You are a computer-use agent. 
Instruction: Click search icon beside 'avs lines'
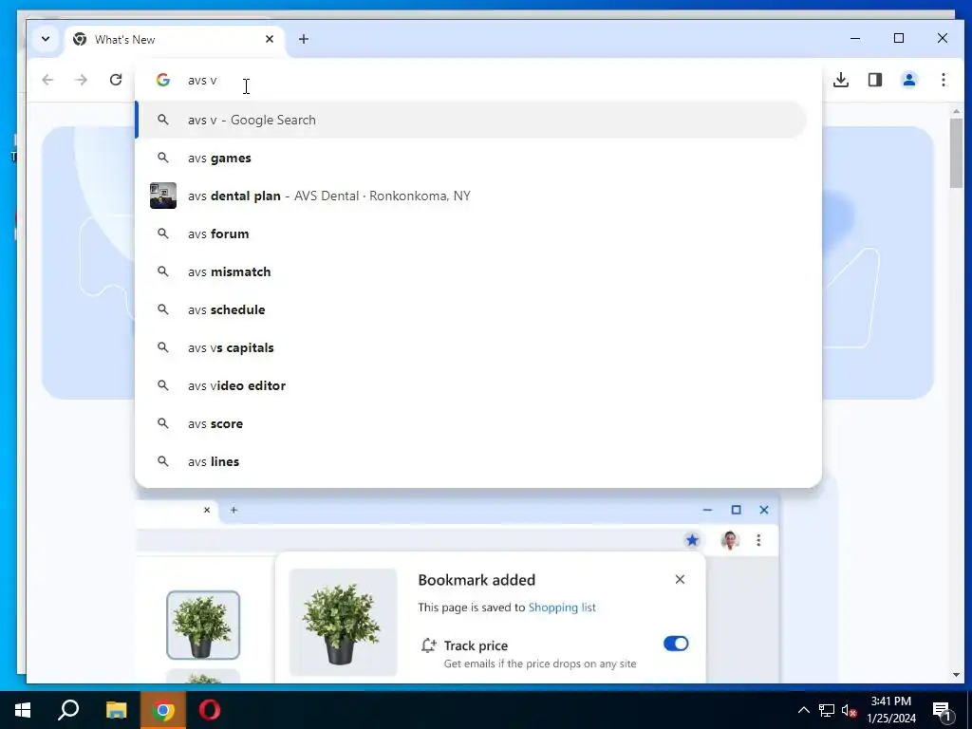(x=163, y=460)
